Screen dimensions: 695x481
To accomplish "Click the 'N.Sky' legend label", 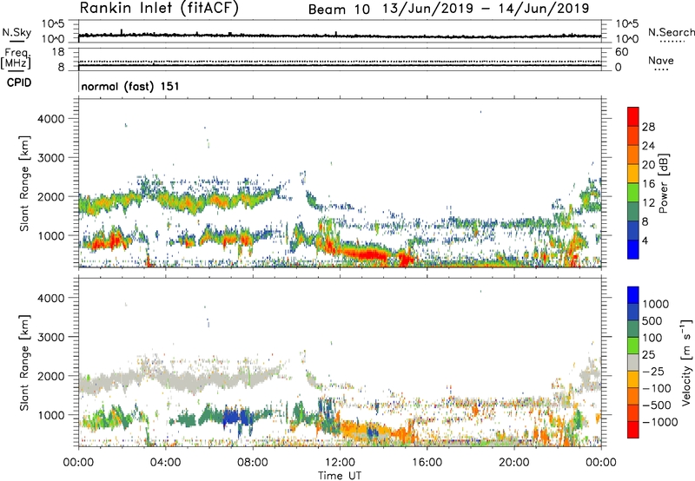I will click(x=17, y=32).
